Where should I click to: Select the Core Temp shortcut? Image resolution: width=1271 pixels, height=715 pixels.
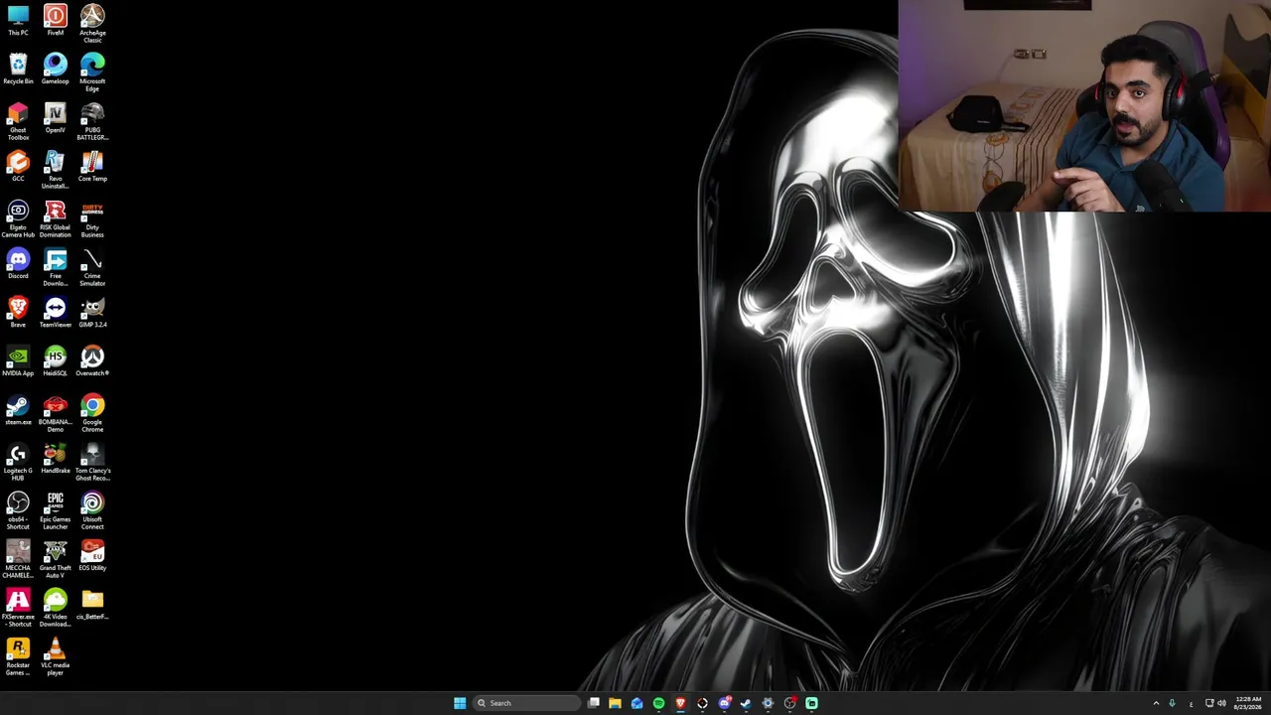coord(92,167)
